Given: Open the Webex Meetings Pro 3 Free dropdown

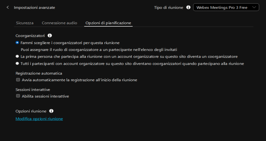Looking at the screenshot, I should pyautogui.click(x=226, y=7).
